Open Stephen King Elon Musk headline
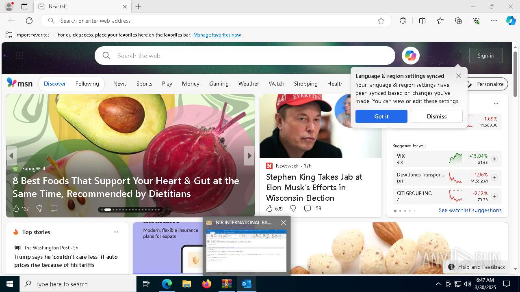This screenshot has width=520, height=292. click(x=314, y=187)
